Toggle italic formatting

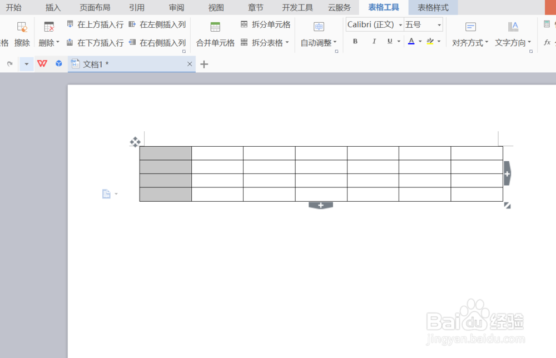pos(374,42)
